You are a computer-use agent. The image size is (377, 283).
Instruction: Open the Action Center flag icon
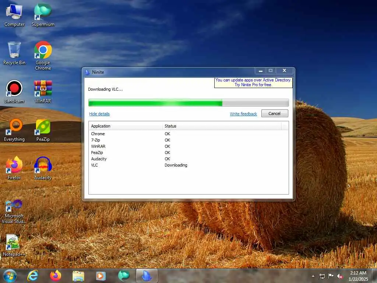coord(331,276)
